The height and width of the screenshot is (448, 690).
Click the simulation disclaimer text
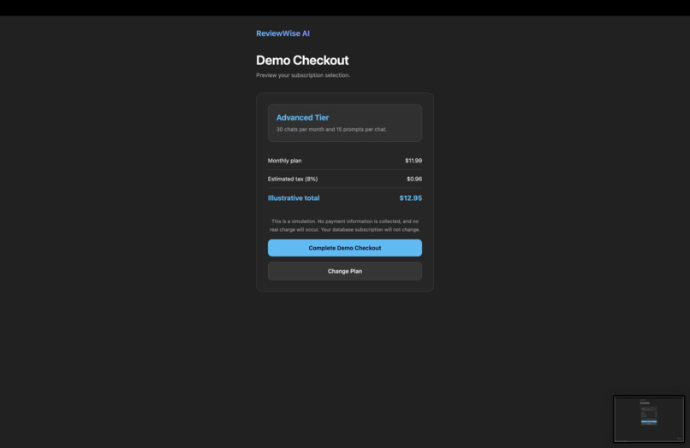(x=344, y=226)
